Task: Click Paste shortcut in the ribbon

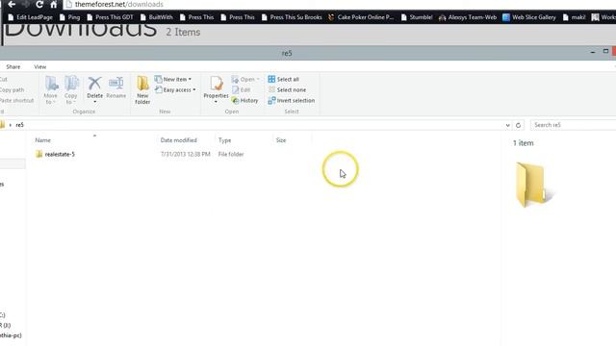Action: click(16, 100)
